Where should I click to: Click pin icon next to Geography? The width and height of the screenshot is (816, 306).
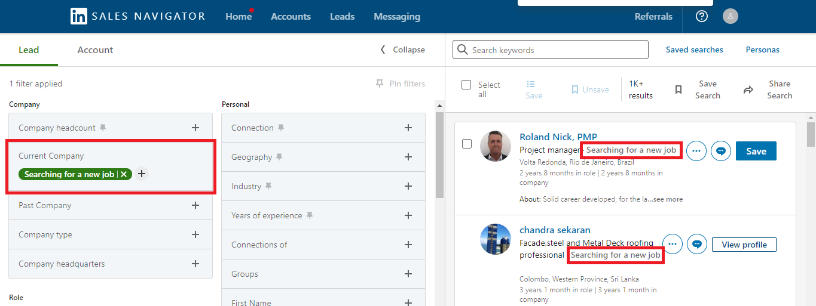tap(279, 157)
